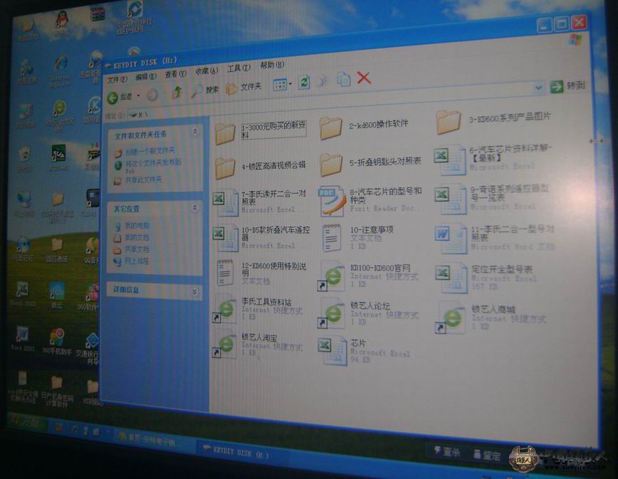The height and width of the screenshot is (479, 618).
Task: Click the Up folder toolbar icon
Action: [177, 93]
